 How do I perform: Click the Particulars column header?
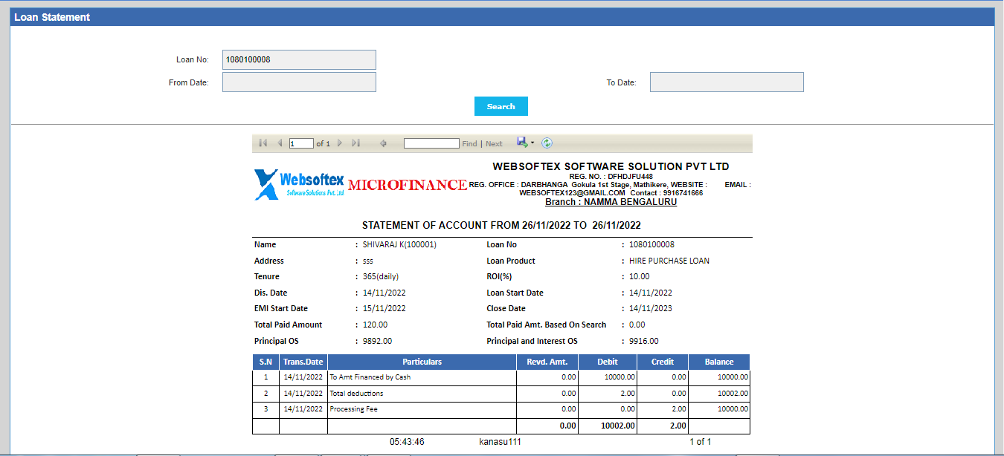point(422,362)
